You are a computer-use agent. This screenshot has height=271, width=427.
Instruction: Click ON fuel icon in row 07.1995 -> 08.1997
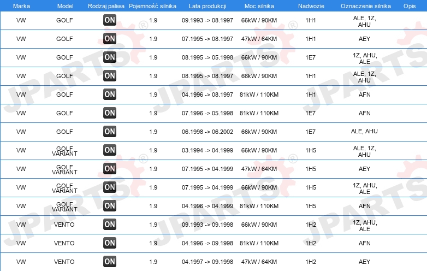coord(110,38)
